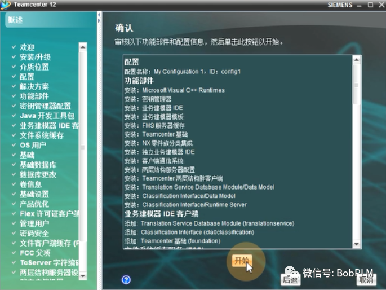Click the 安装: 业务建模器 IDE line
The width and height of the screenshot is (386, 290).
(x=154, y=108)
